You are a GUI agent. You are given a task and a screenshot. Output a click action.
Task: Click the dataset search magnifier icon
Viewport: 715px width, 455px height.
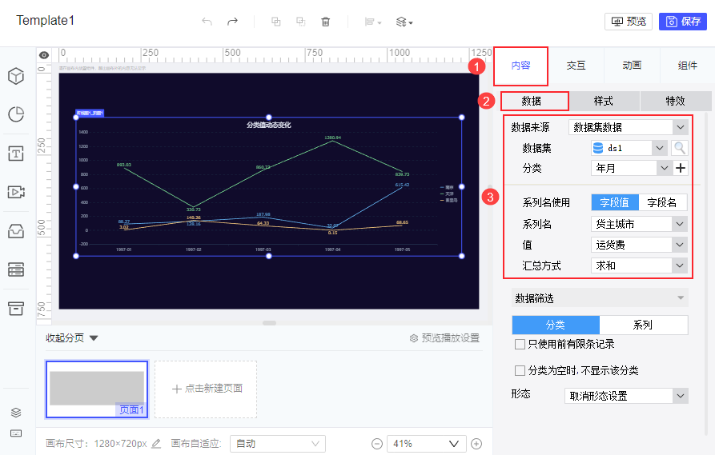680,148
